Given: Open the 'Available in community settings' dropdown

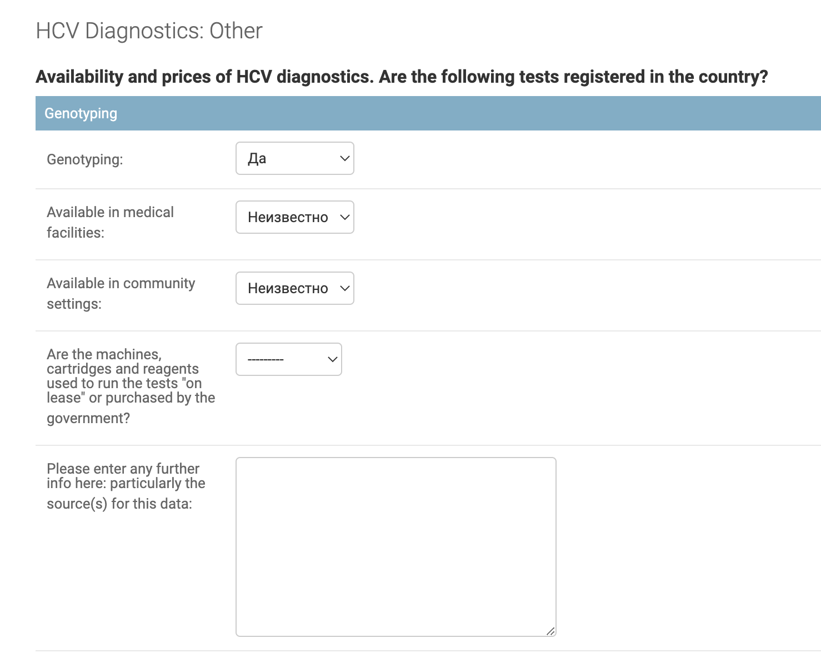Looking at the screenshot, I should tap(294, 288).
